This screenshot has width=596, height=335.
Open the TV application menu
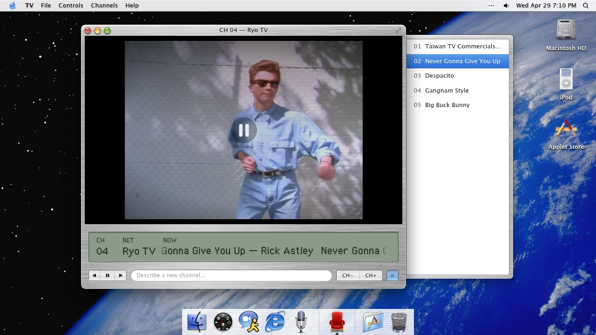click(29, 6)
